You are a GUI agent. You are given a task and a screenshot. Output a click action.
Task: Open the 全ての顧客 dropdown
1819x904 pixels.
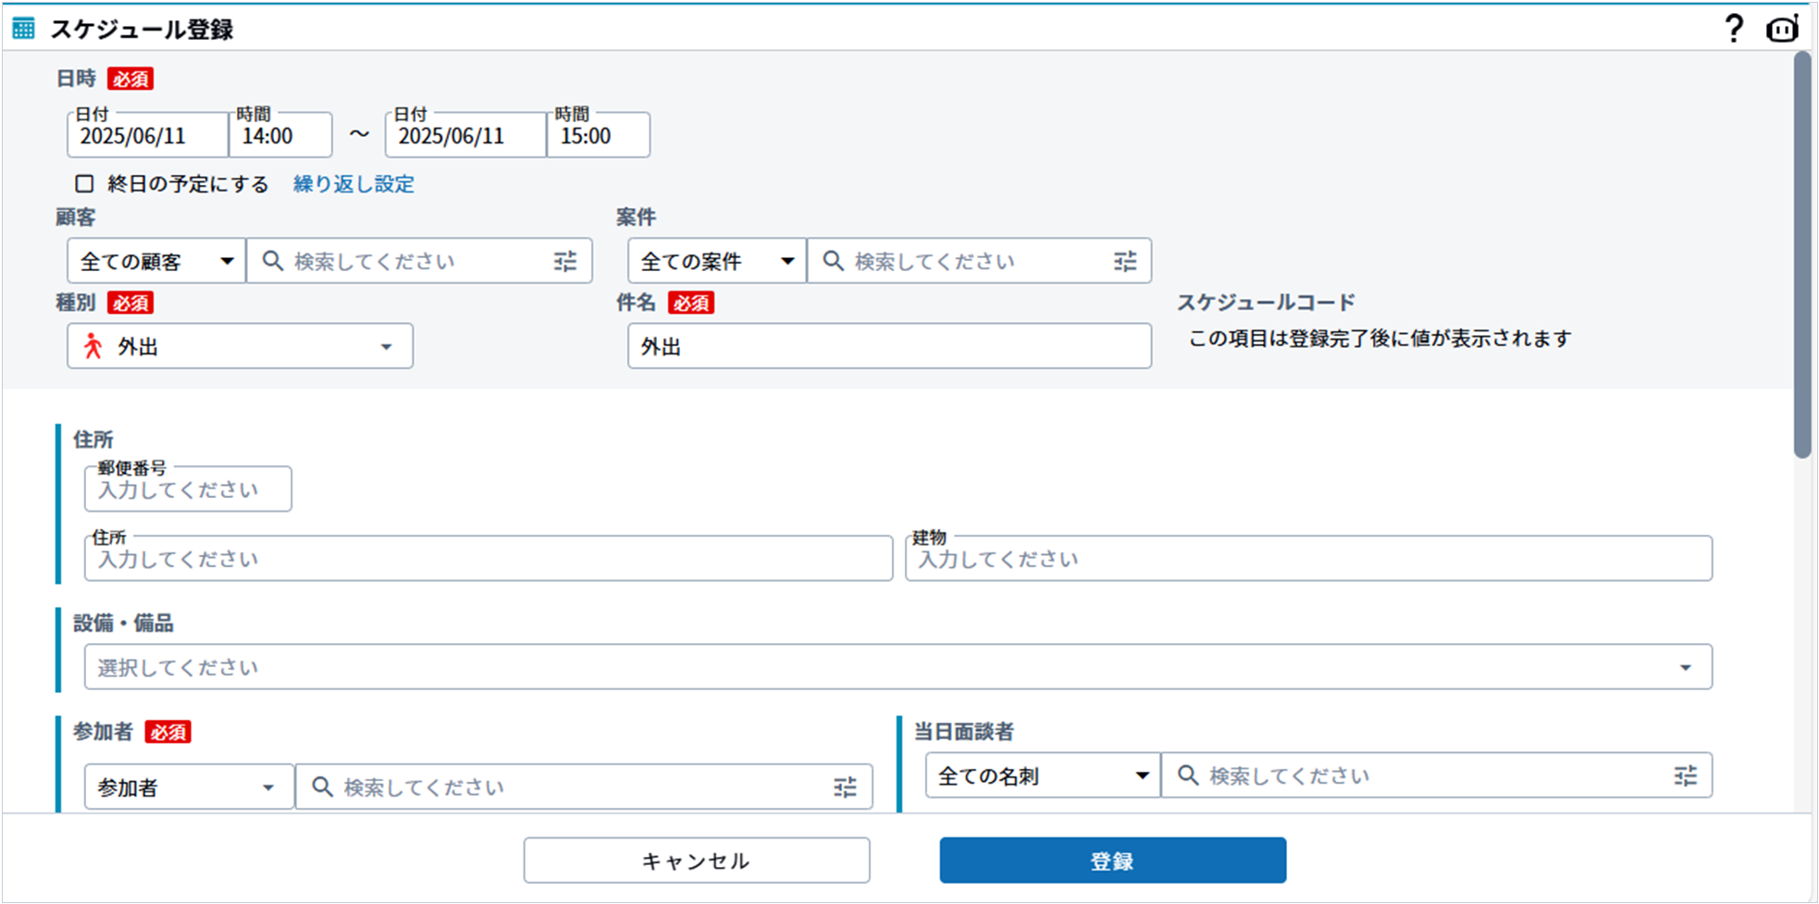pyautogui.click(x=156, y=261)
